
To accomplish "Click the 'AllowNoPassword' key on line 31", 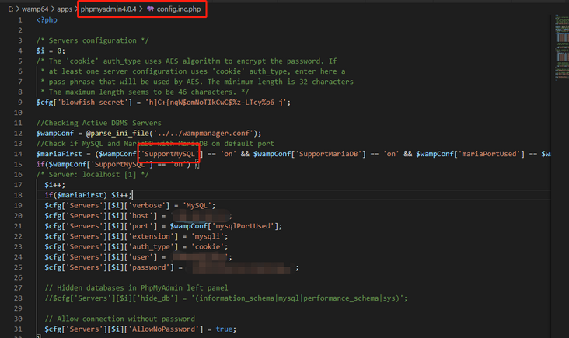I will pyautogui.click(x=164, y=329).
